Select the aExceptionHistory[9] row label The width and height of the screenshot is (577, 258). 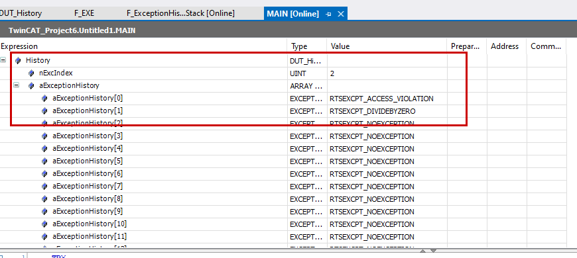pos(88,211)
